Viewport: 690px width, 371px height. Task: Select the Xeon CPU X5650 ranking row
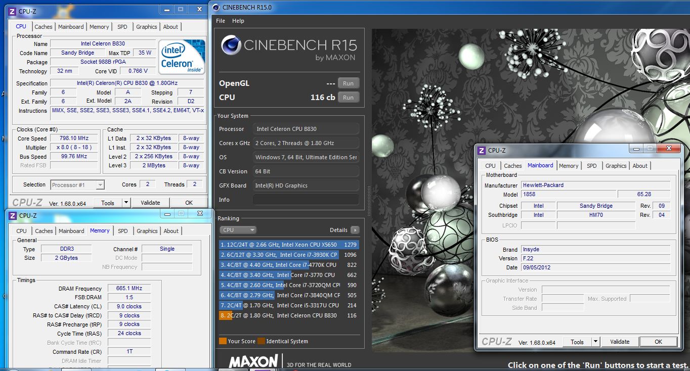point(289,245)
